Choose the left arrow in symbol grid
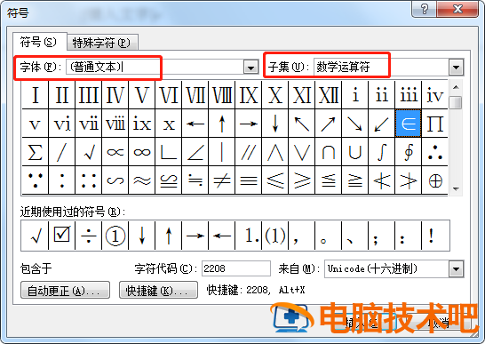This screenshot has height=344, width=485. (195, 124)
